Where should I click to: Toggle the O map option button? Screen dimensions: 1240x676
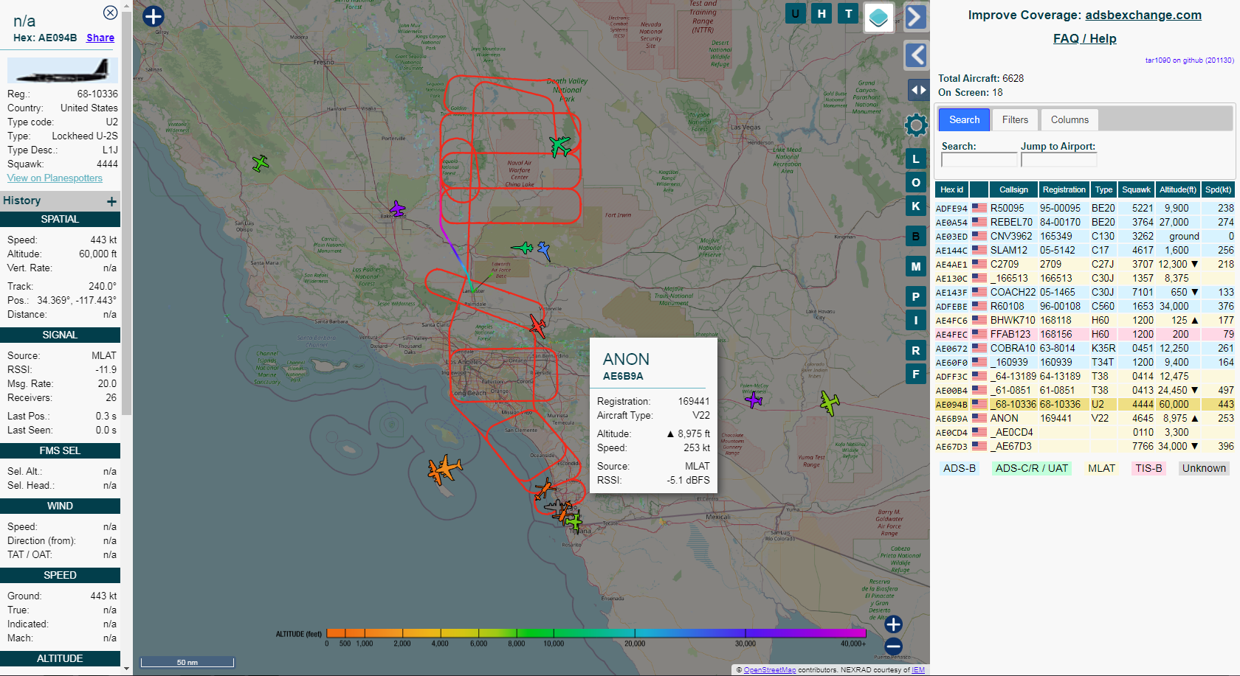(916, 182)
